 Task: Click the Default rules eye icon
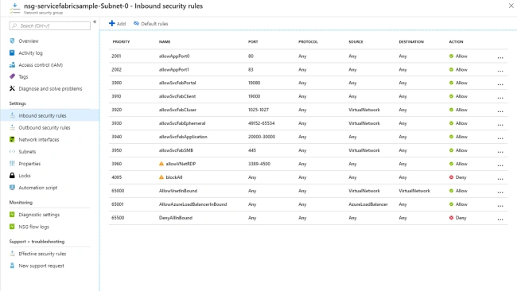136,23
